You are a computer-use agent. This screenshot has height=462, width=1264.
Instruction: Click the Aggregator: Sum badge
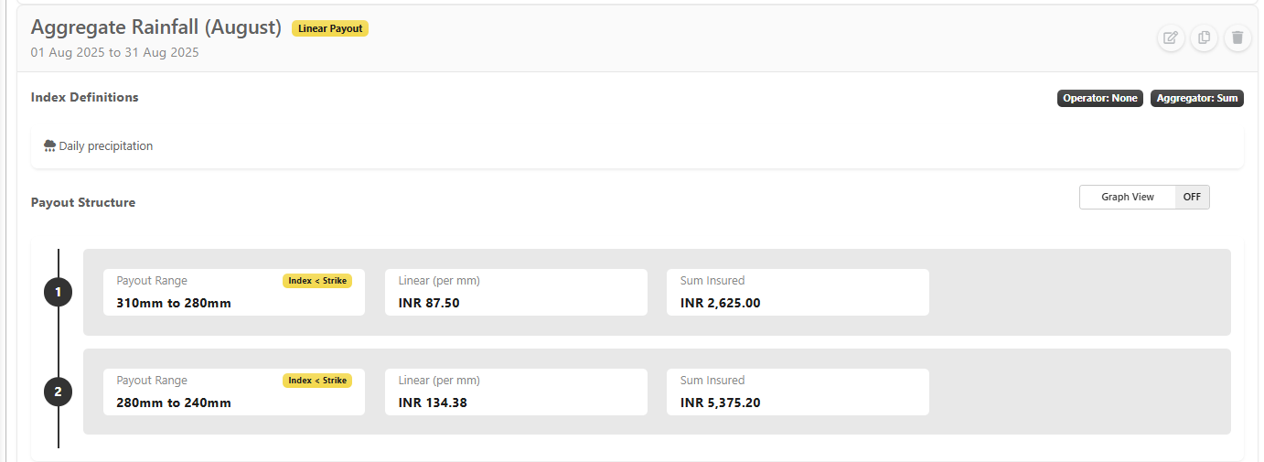pos(1197,98)
